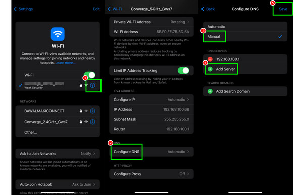Tap green plus icon next to Add Server
Image resolution: width=303 pixels, height=195 pixels.
coord(210,69)
